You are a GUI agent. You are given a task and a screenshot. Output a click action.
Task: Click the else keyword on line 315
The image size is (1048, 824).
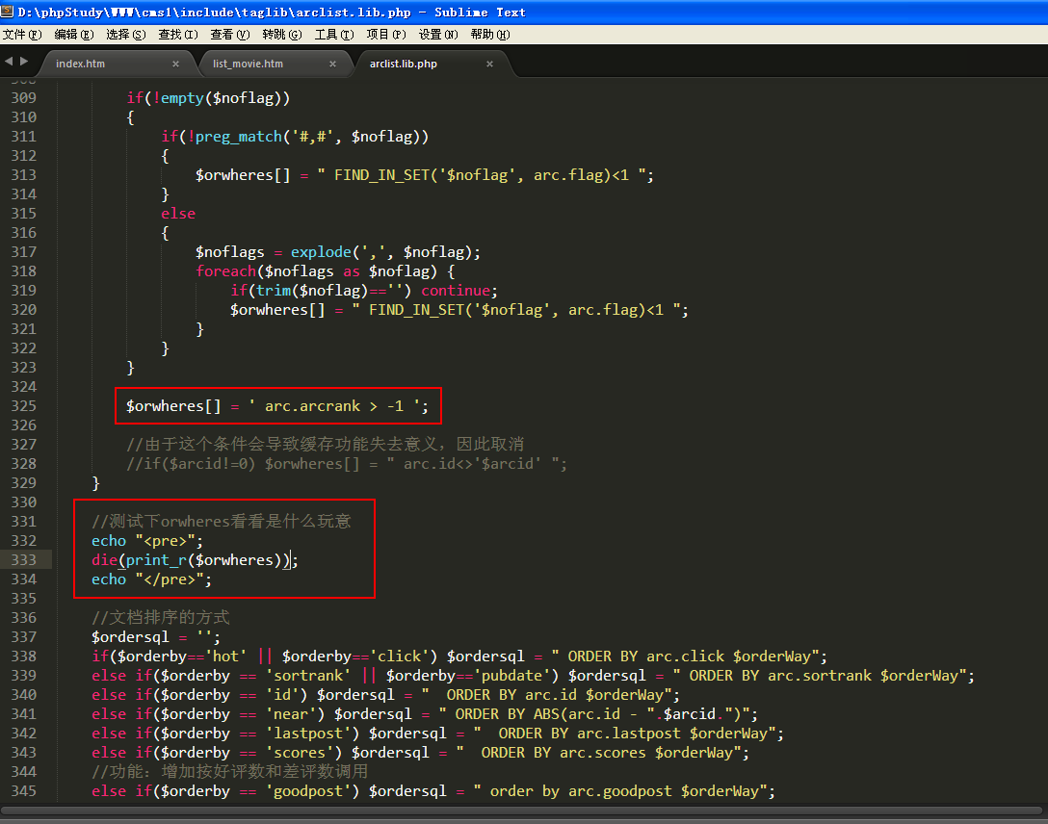178,214
